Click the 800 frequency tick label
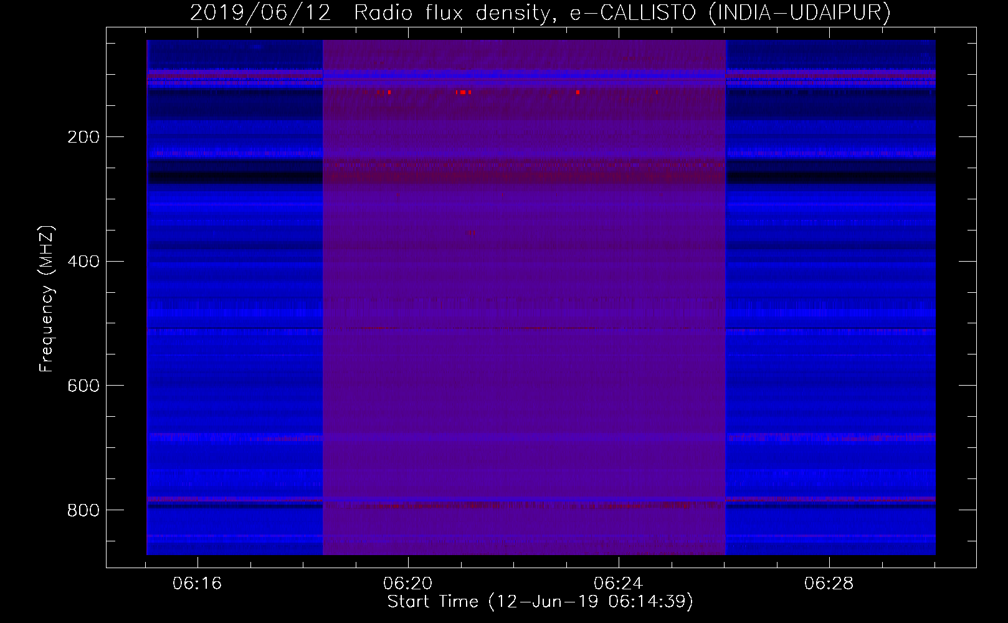Viewport: 1008px width, 623px height. (83, 511)
